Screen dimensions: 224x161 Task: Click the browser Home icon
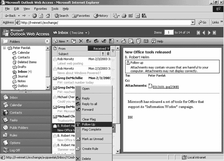48,16
